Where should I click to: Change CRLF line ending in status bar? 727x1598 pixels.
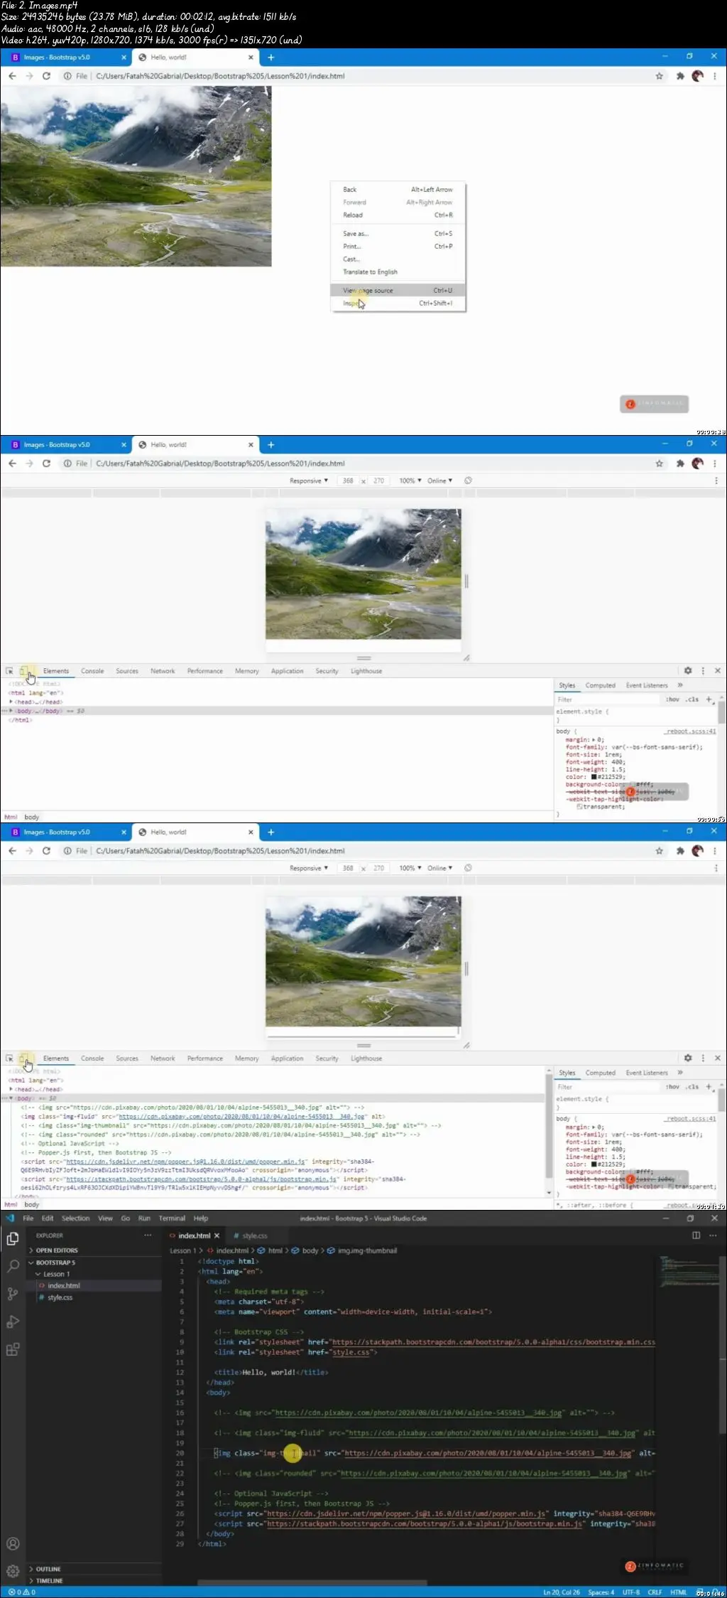coord(655,1592)
